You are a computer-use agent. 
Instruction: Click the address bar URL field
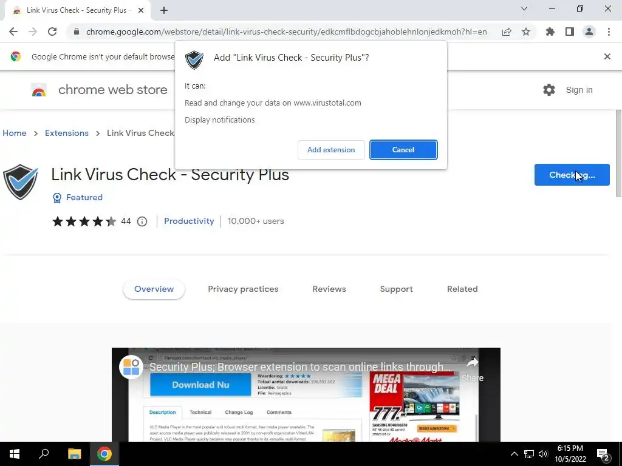tap(286, 32)
